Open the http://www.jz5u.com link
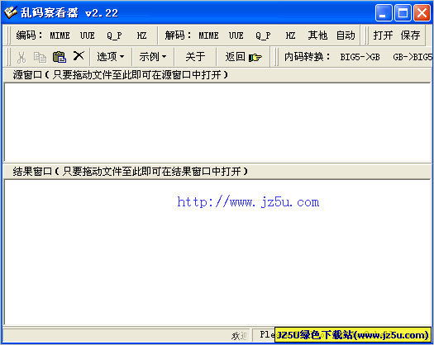 click(x=248, y=202)
